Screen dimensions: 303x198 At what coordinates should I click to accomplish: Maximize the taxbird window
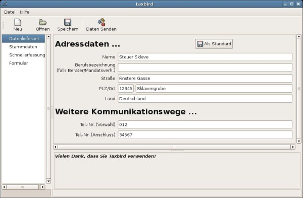(292, 4)
